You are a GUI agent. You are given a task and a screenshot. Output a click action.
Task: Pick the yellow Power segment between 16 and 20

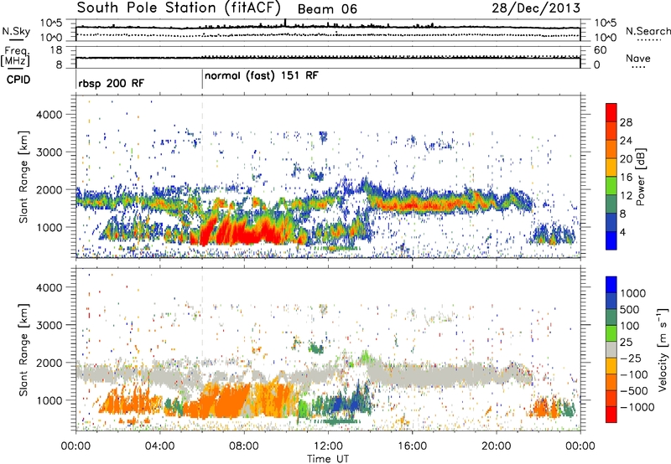[x=611, y=168]
